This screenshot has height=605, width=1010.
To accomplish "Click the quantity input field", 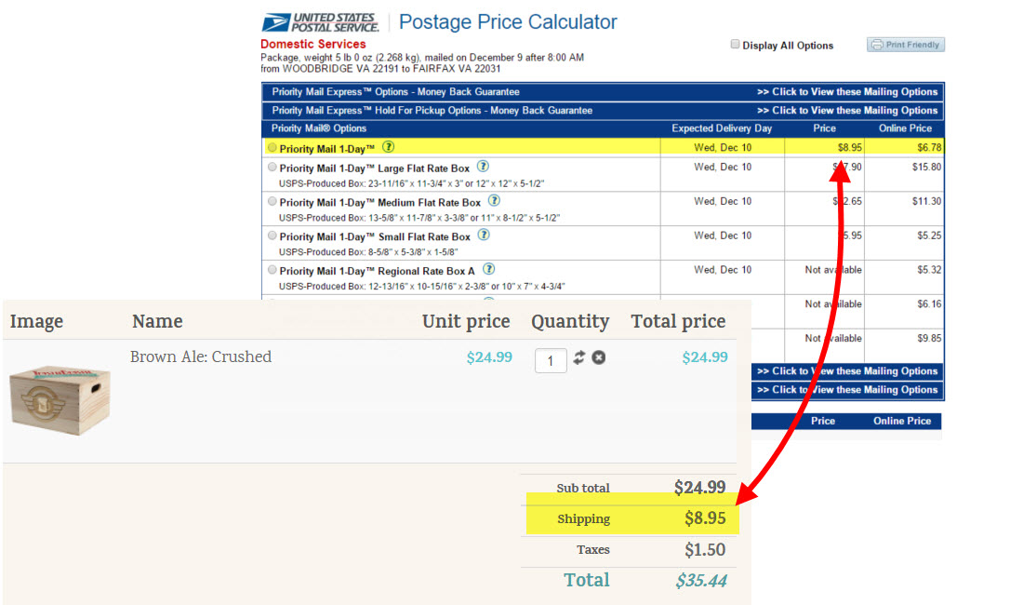I will point(551,359).
